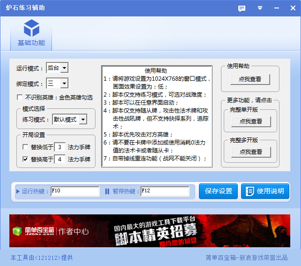This screenshot has width=301, height=266.
Task: Minimize the 炉石练习辅助 window
Action: [x=277, y=8]
